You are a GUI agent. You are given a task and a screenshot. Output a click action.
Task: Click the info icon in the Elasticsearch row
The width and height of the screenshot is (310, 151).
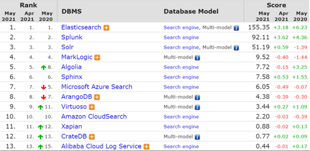pos(236,28)
